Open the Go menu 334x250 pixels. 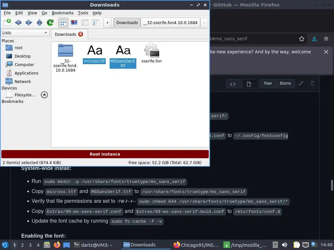pyautogui.click(x=44, y=13)
